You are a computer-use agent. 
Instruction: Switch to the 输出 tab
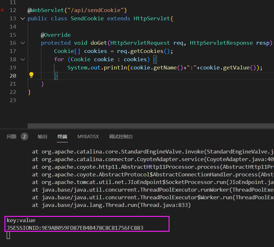point(42,137)
